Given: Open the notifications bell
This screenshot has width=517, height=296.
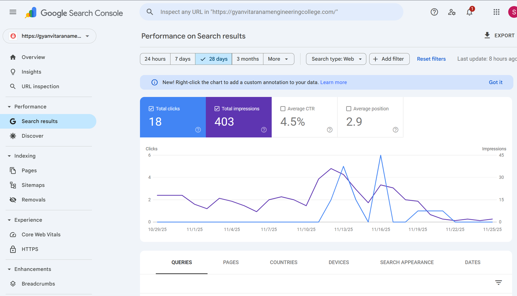Looking at the screenshot, I should point(470,12).
